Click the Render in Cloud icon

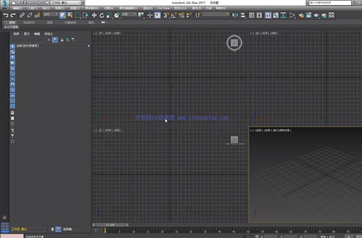coord(324,15)
